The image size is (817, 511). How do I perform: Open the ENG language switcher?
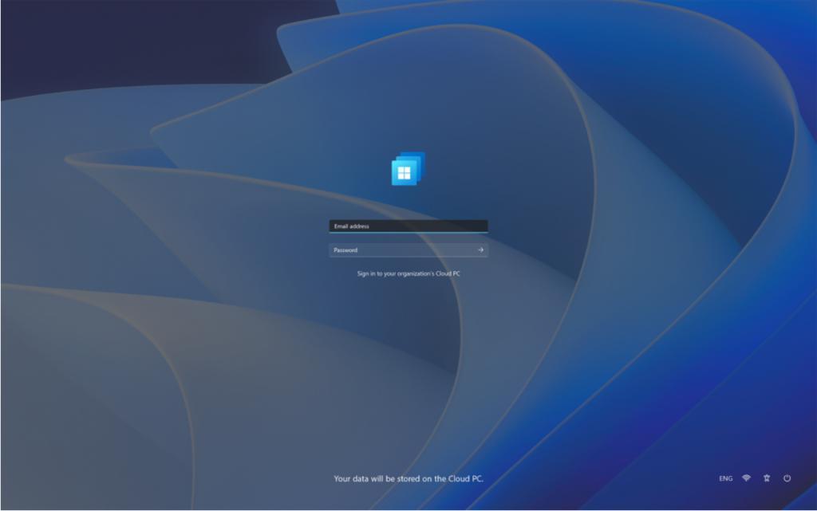coord(726,479)
